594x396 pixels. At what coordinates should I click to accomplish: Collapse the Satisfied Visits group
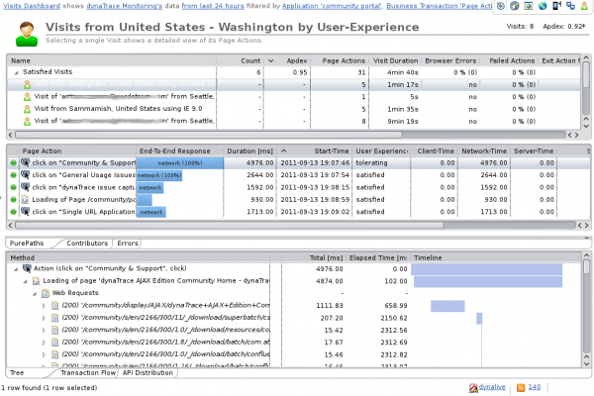(16, 72)
